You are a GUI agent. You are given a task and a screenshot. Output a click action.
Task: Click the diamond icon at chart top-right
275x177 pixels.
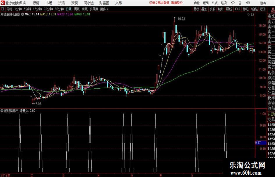(248, 15)
